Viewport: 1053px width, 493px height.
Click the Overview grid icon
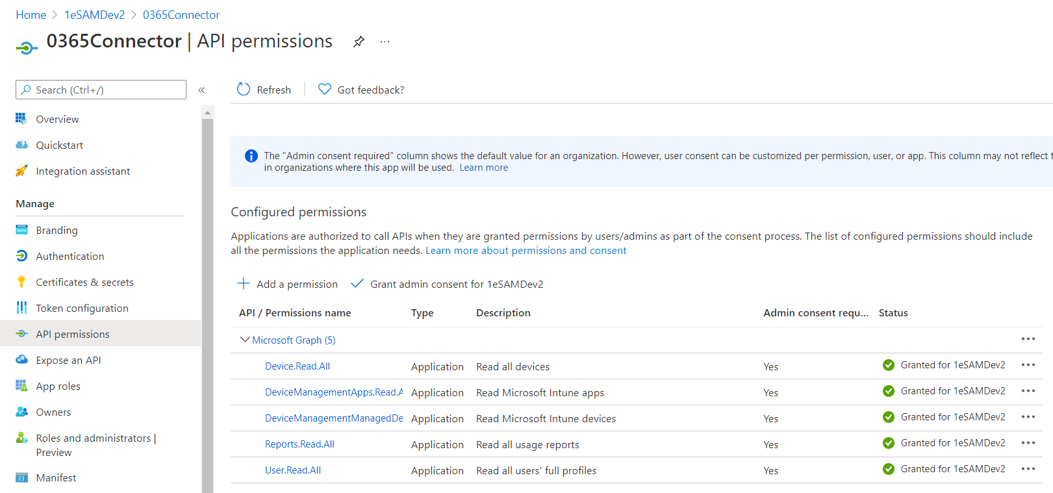tap(21, 119)
